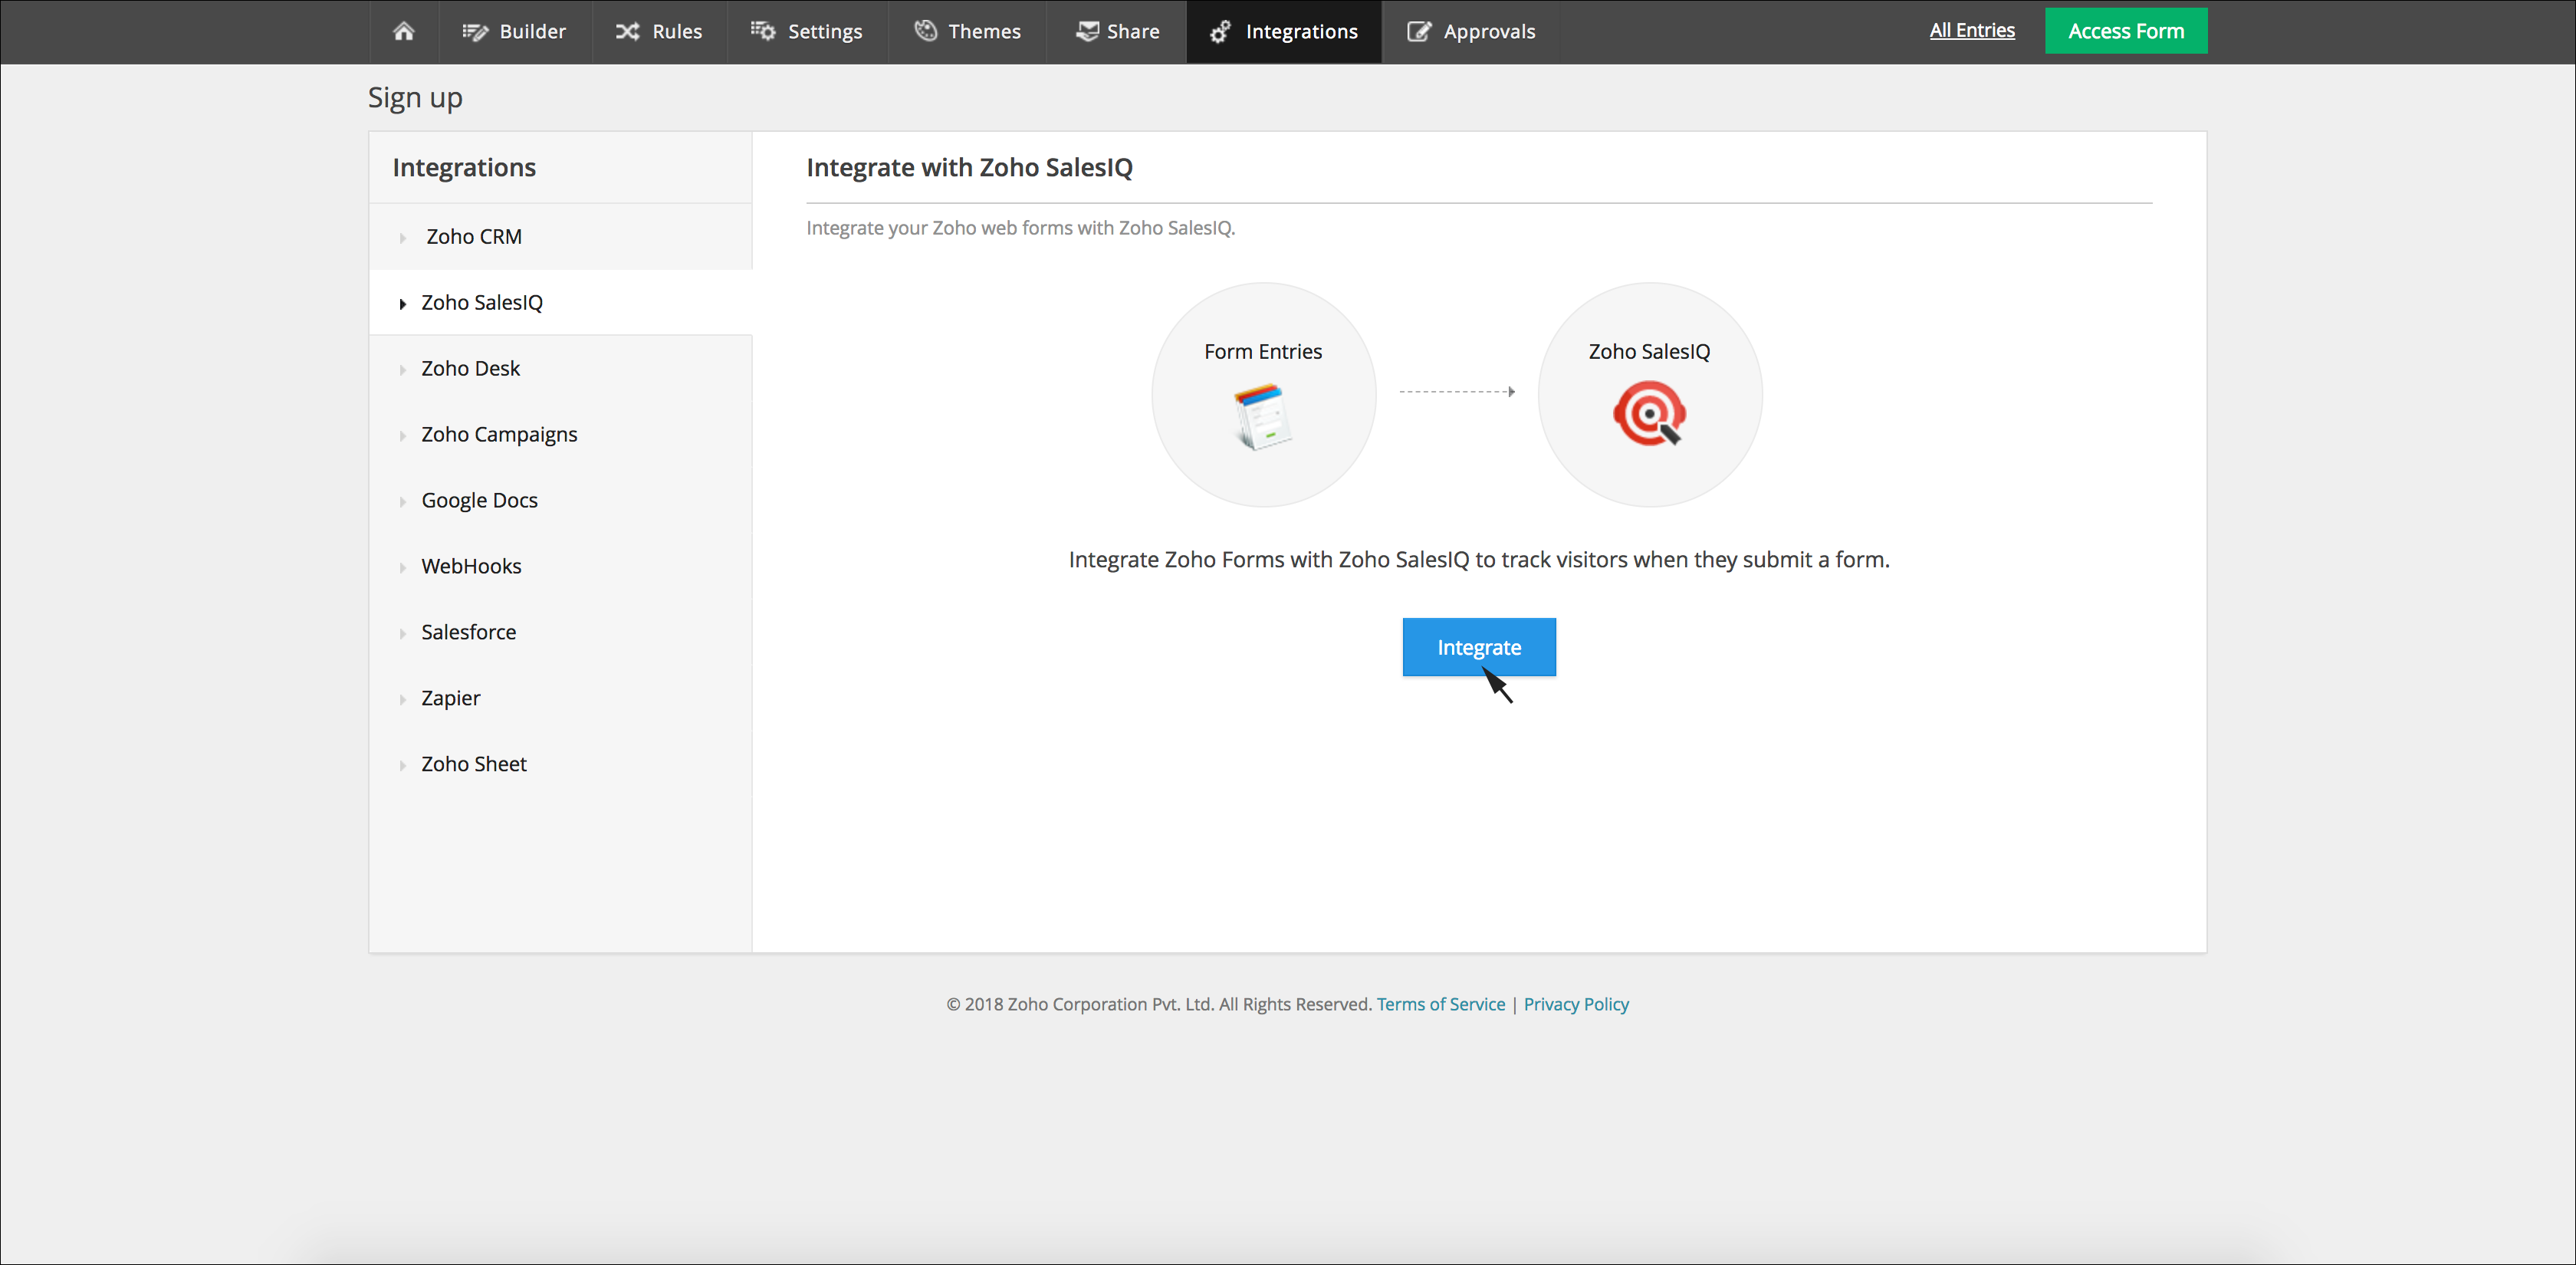Click 'Integrate your Zoho web forms' subtitle
The height and width of the screenshot is (1265, 2576).
[x=1020, y=228]
